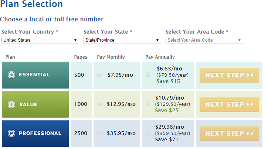Open the United States country dropdown
The width and height of the screenshot is (265, 149).
click(x=40, y=40)
